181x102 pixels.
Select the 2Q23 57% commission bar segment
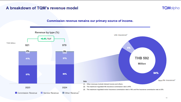(28, 74)
